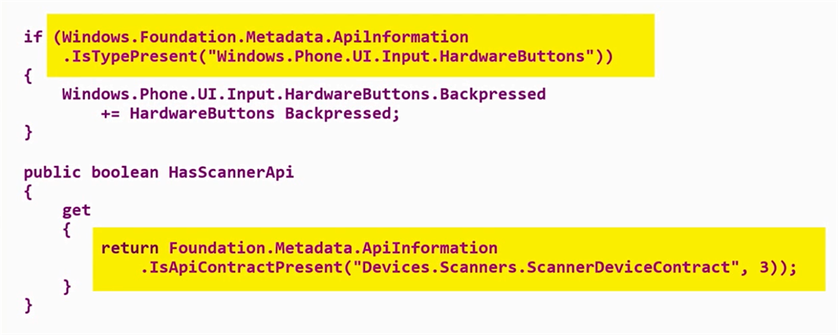Click Foundation.Metadata.ApiInformation after return

pos(333,248)
